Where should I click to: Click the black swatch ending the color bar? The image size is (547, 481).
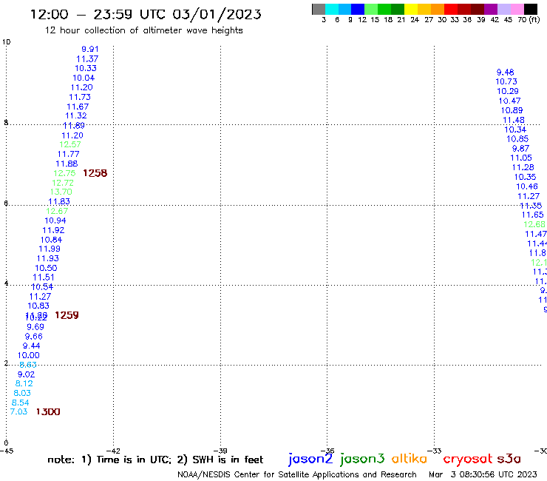tap(530, 9)
